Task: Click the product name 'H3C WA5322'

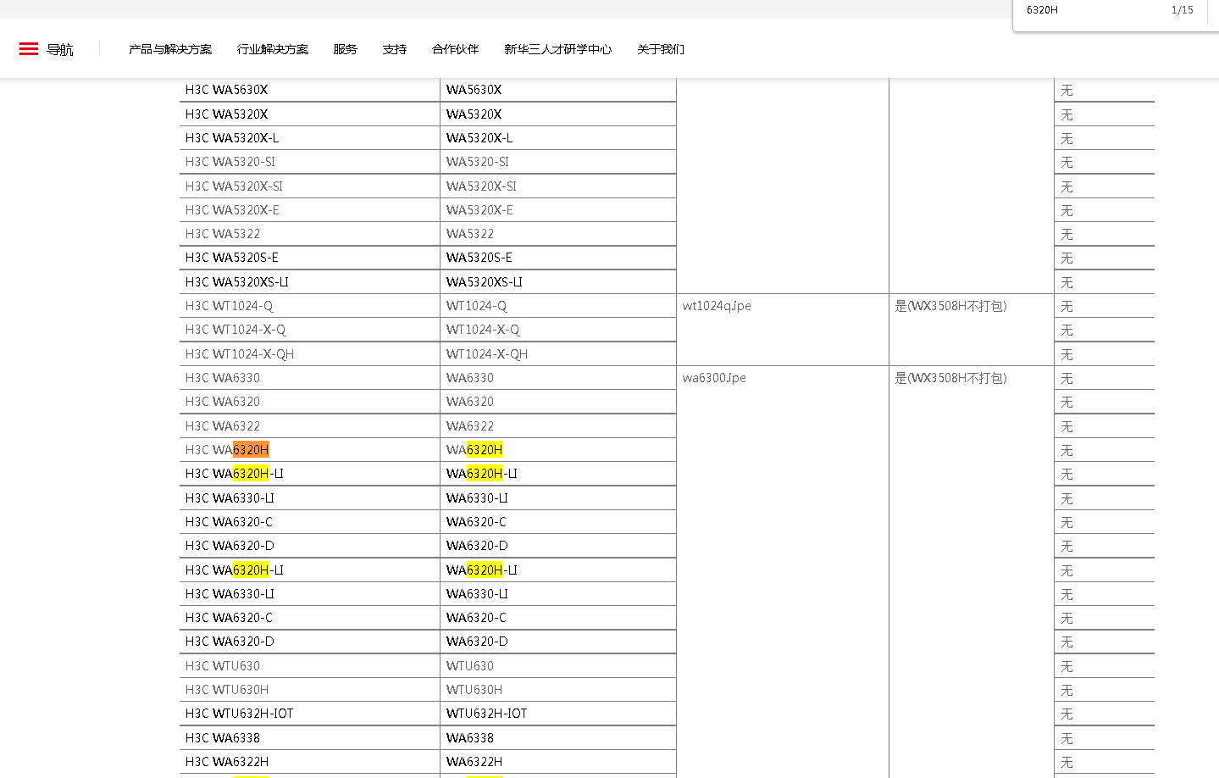Action: (223, 234)
